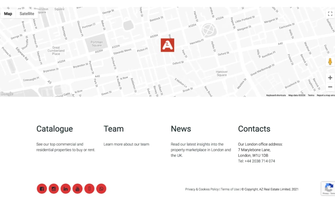Enter fullscreen view of the map
The width and height of the screenshot is (335, 198).
(x=330, y=14)
